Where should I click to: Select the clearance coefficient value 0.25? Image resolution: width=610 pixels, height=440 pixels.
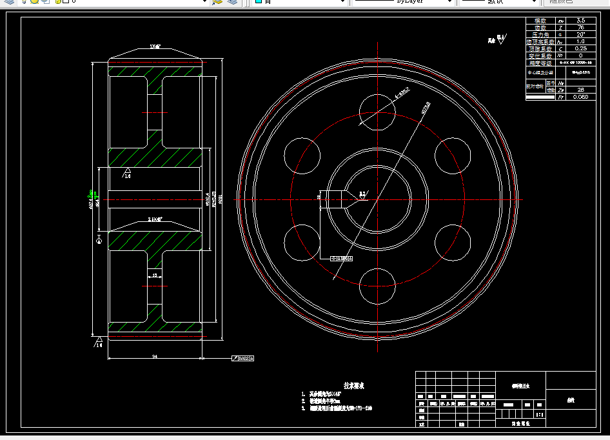point(580,48)
